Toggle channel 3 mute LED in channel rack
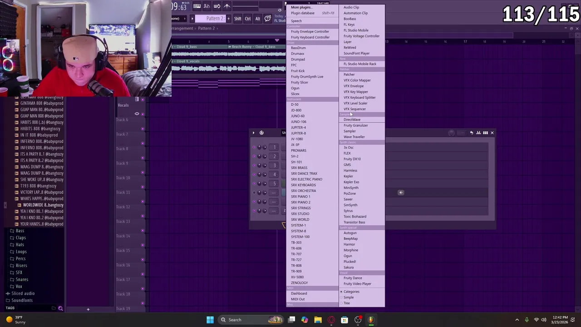The height and width of the screenshot is (327, 581). (254, 165)
